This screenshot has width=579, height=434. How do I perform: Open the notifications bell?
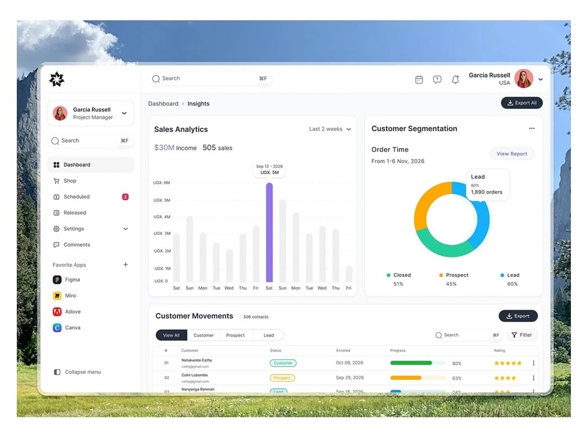point(455,79)
